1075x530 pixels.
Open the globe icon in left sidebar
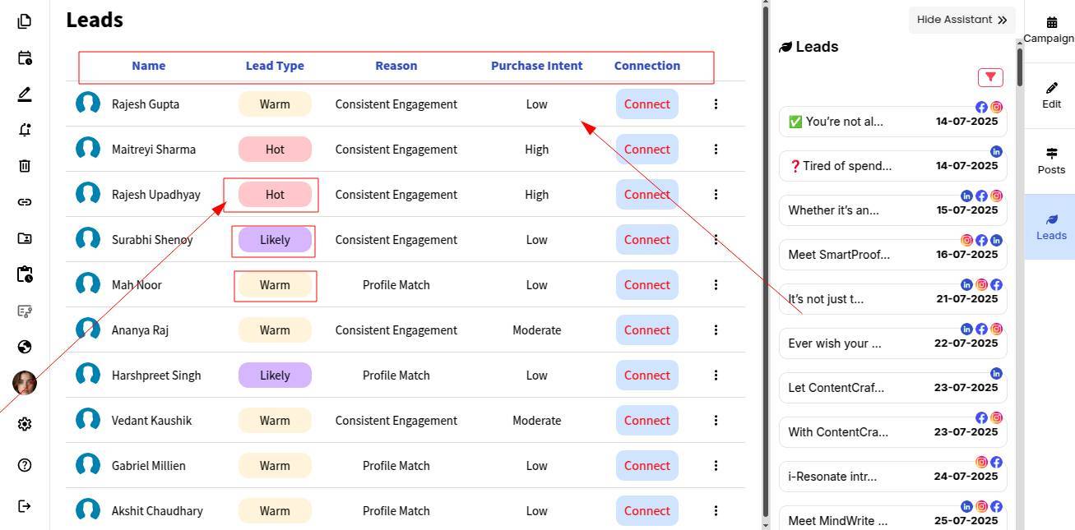[25, 347]
